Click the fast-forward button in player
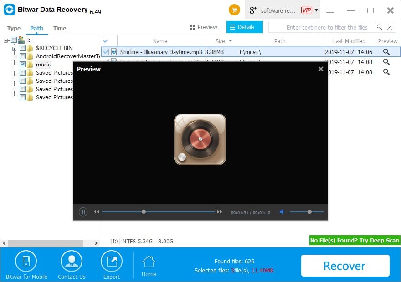Viewport: 401px width, 282px height. 220,212
